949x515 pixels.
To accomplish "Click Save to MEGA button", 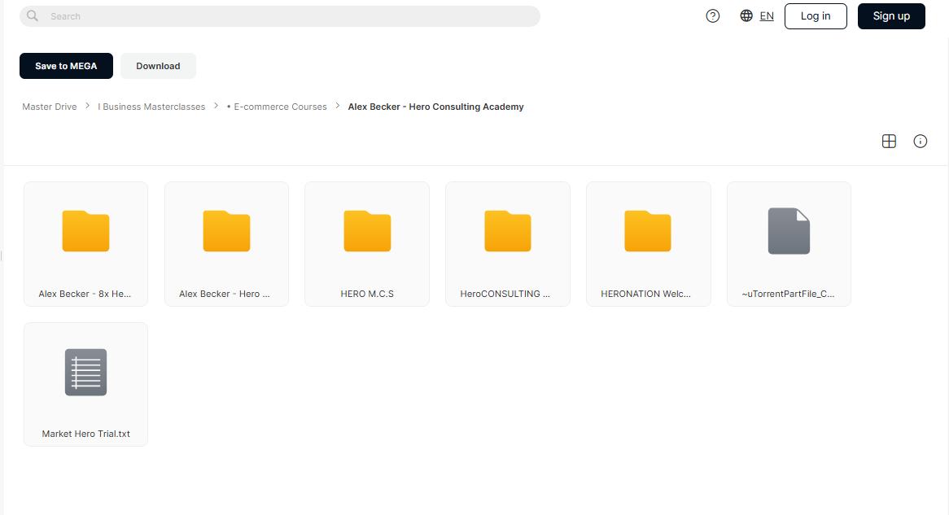I will [x=66, y=66].
